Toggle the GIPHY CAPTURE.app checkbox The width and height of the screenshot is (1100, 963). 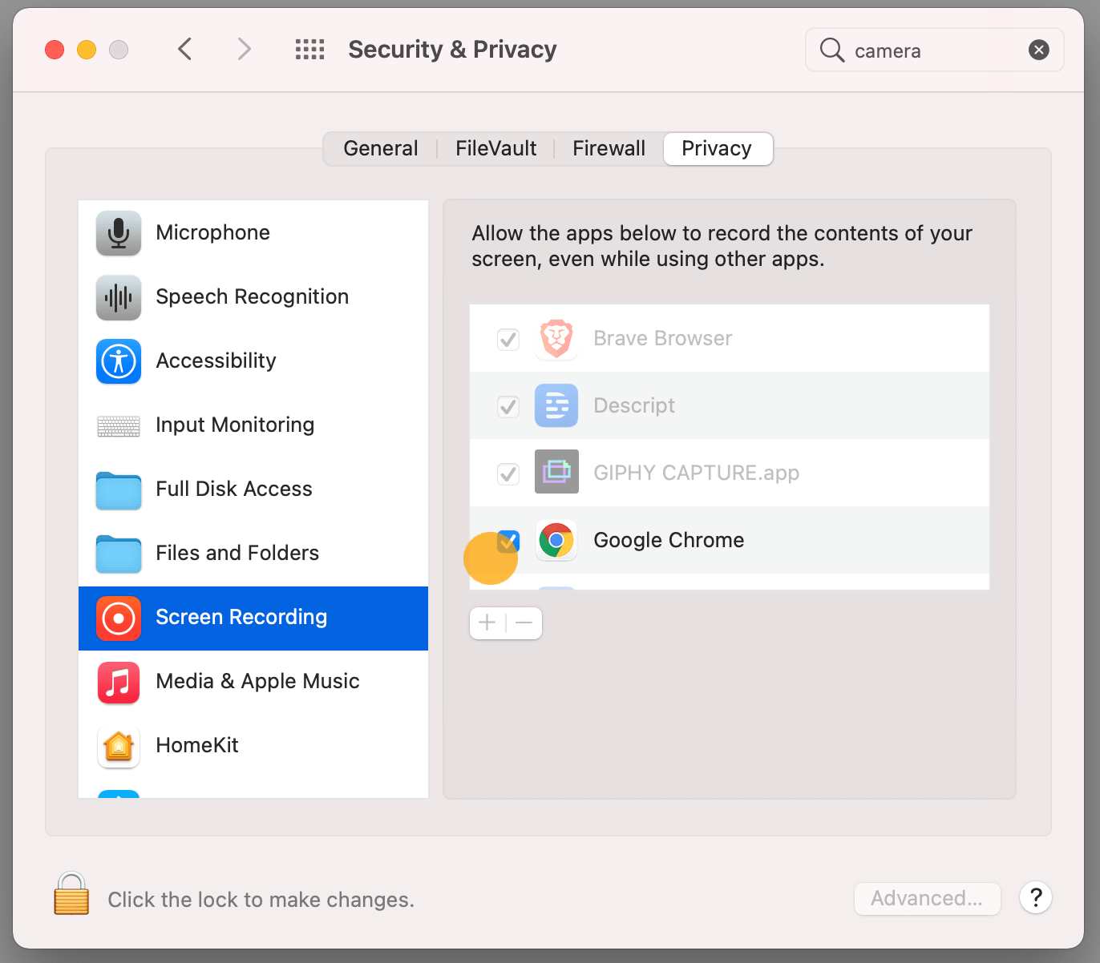(508, 473)
